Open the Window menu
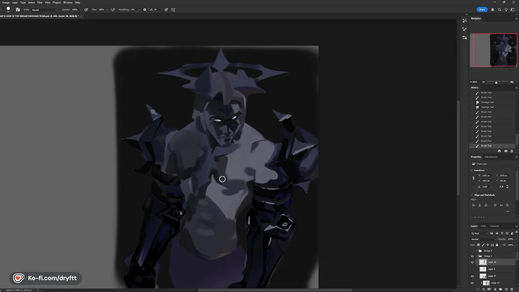This screenshot has width=519, height=292. pos(68,2)
